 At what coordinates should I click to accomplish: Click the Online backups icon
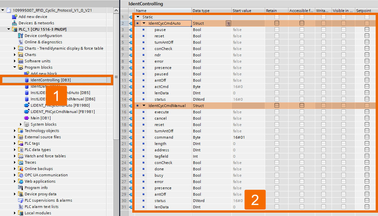coord(21,169)
